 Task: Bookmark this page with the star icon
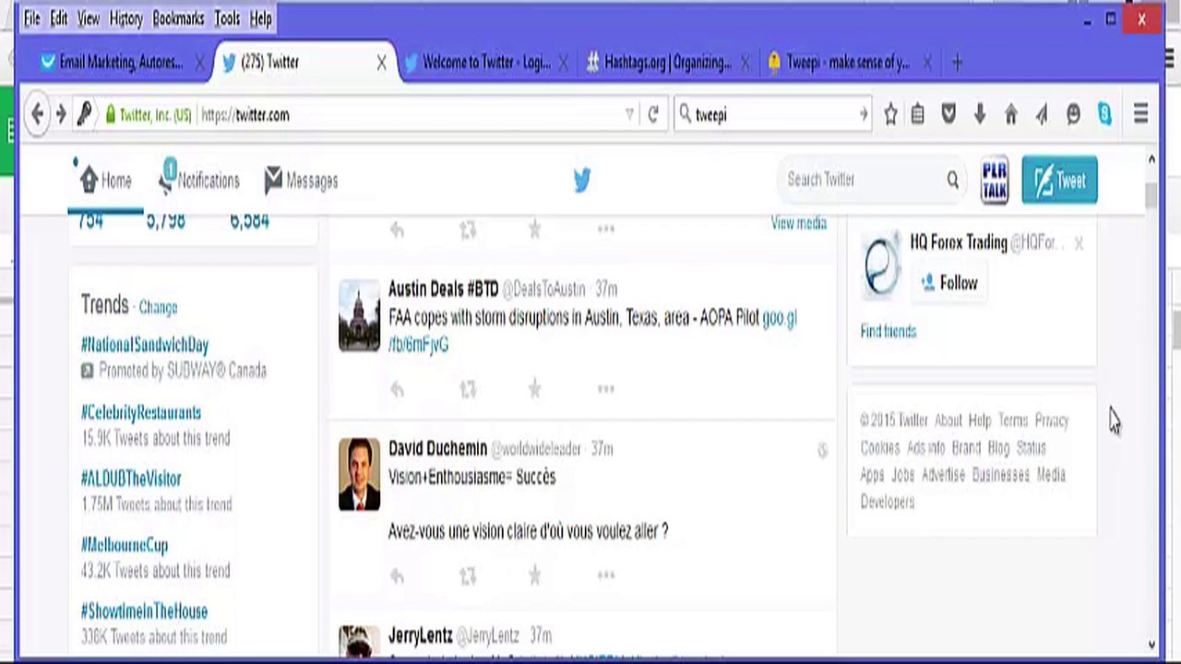pyautogui.click(x=890, y=114)
